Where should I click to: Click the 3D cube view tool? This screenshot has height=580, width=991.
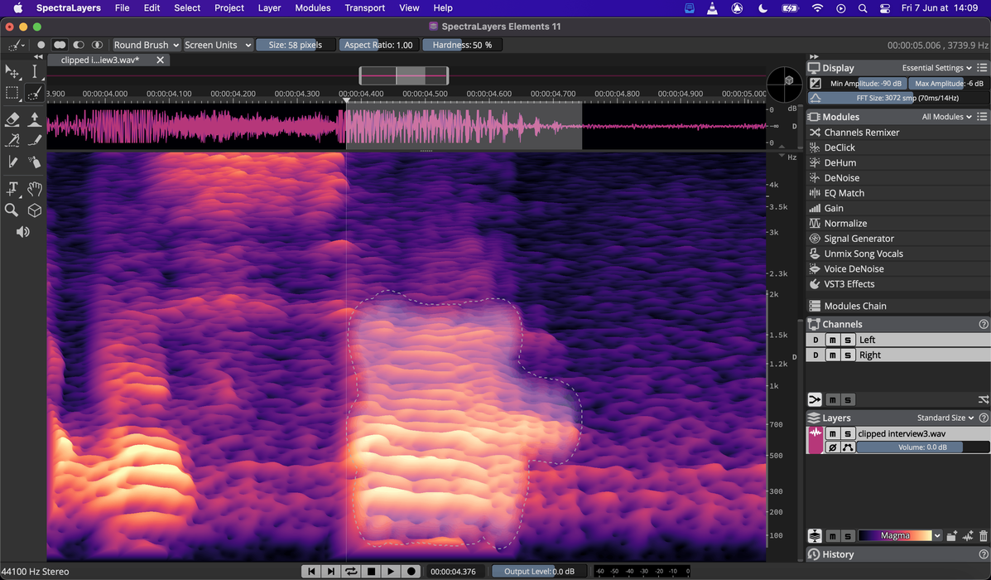(35, 210)
